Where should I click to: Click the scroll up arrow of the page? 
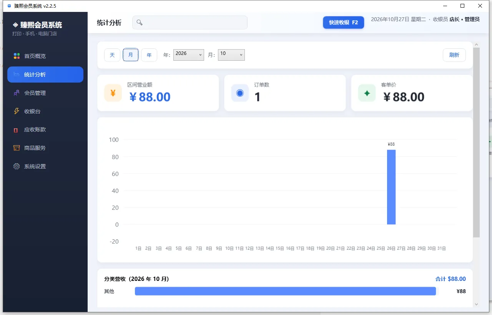click(477, 45)
